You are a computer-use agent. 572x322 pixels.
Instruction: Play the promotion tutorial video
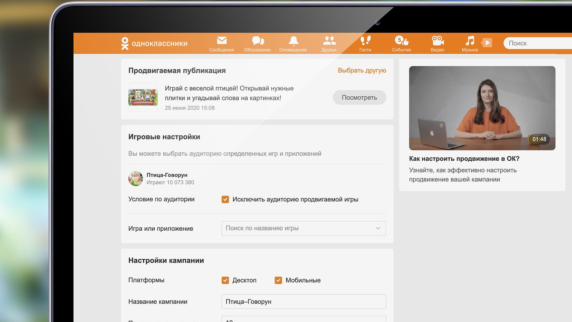[482, 108]
